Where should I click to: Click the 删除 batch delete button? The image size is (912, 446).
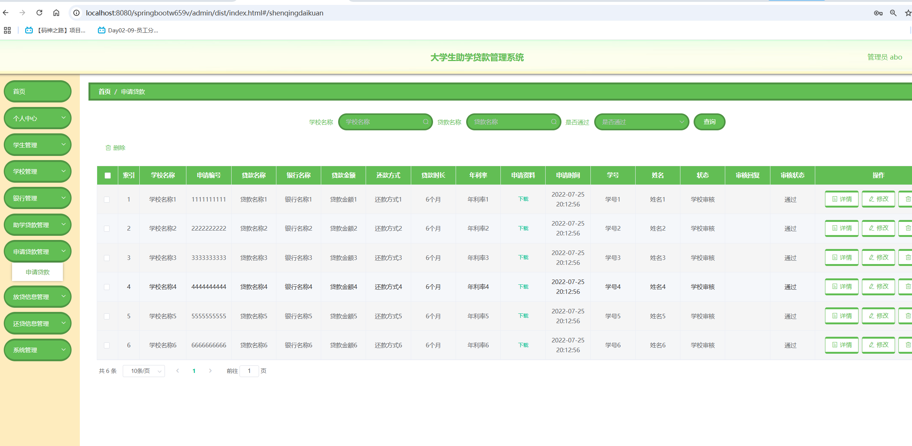(x=115, y=148)
